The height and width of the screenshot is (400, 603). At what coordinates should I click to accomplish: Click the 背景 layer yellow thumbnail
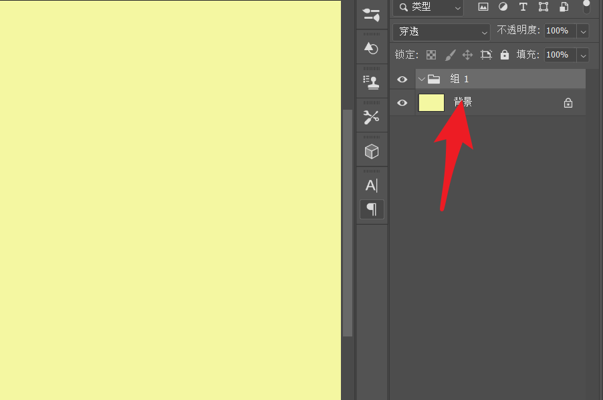click(431, 103)
